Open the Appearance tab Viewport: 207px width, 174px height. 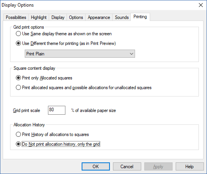tap(99, 17)
